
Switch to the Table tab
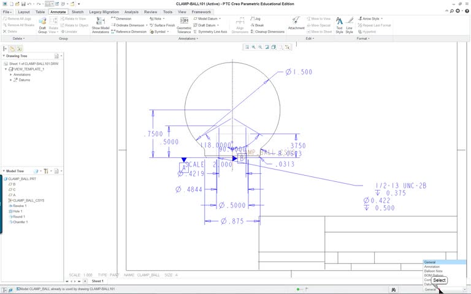40,12
